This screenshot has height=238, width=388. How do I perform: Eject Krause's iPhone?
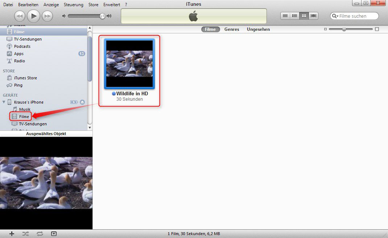(82, 102)
